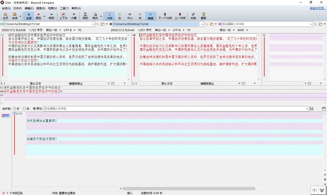This screenshot has width=327, height=195.
Task: Open the 工具(T) menu
Action: tap(64, 8)
